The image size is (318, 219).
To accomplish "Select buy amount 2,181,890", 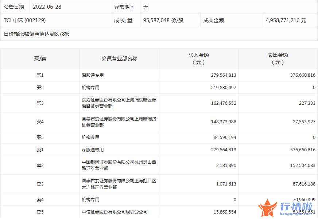I will (226, 166).
